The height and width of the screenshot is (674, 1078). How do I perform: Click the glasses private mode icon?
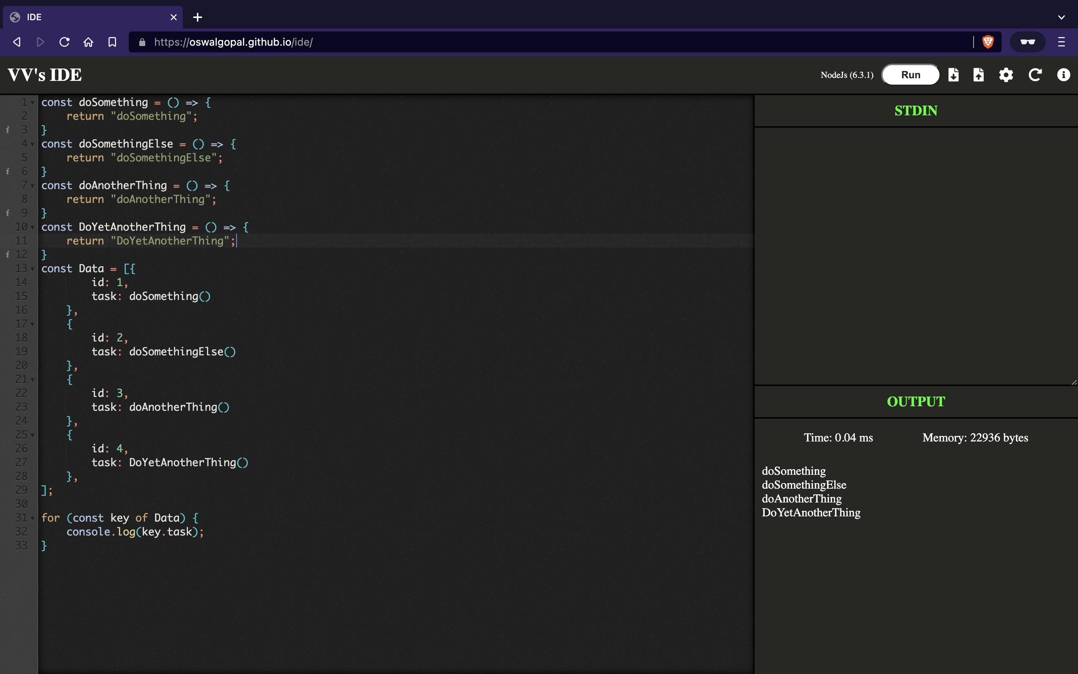[x=1028, y=42]
